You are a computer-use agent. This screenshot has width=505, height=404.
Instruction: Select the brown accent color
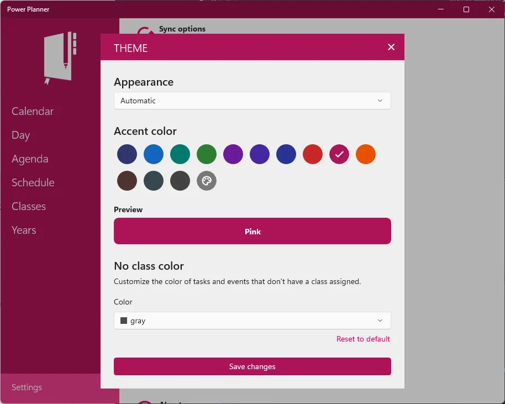pyautogui.click(x=127, y=181)
